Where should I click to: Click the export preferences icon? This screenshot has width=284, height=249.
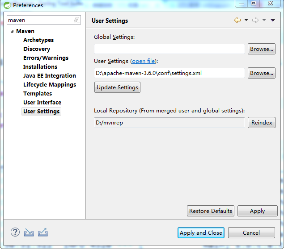[x=43, y=232]
